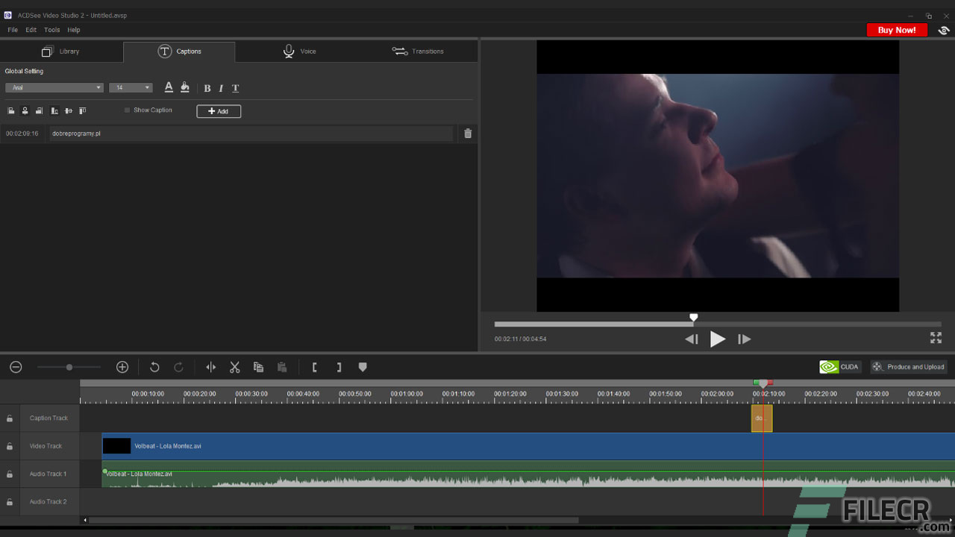This screenshot has width=955, height=537.
Task: Align caption to the right
Action: click(x=39, y=111)
